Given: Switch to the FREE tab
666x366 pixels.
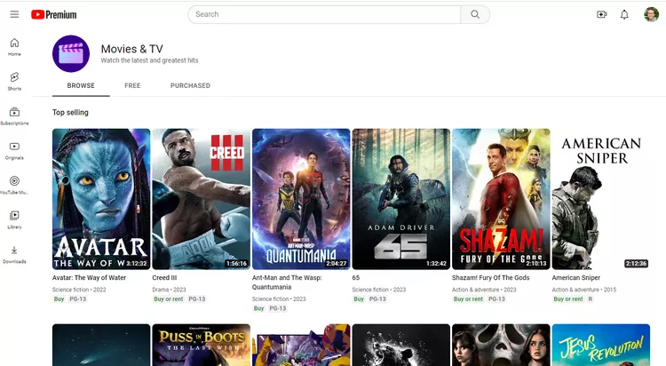Looking at the screenshot, I should click(x=132, y=85).
